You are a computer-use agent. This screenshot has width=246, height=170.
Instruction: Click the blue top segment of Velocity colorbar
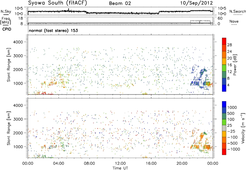[x=224, y=104]
